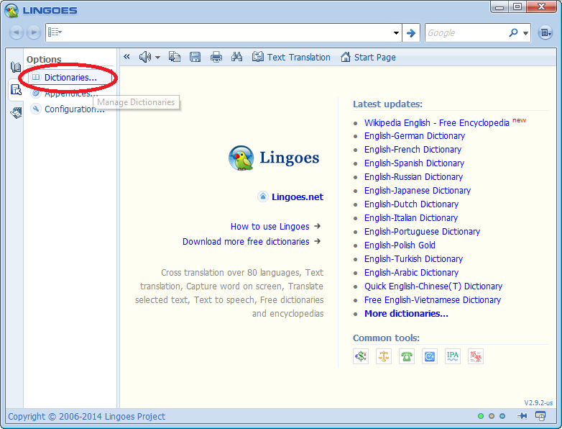This screenshot has width=562, height=429.
Task: Select the history sidebar tab icon
Action: click(16, 112)
